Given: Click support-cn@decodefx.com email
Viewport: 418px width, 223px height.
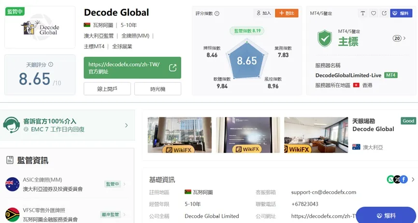Looking at the screenshot, I should coord(323,192).
